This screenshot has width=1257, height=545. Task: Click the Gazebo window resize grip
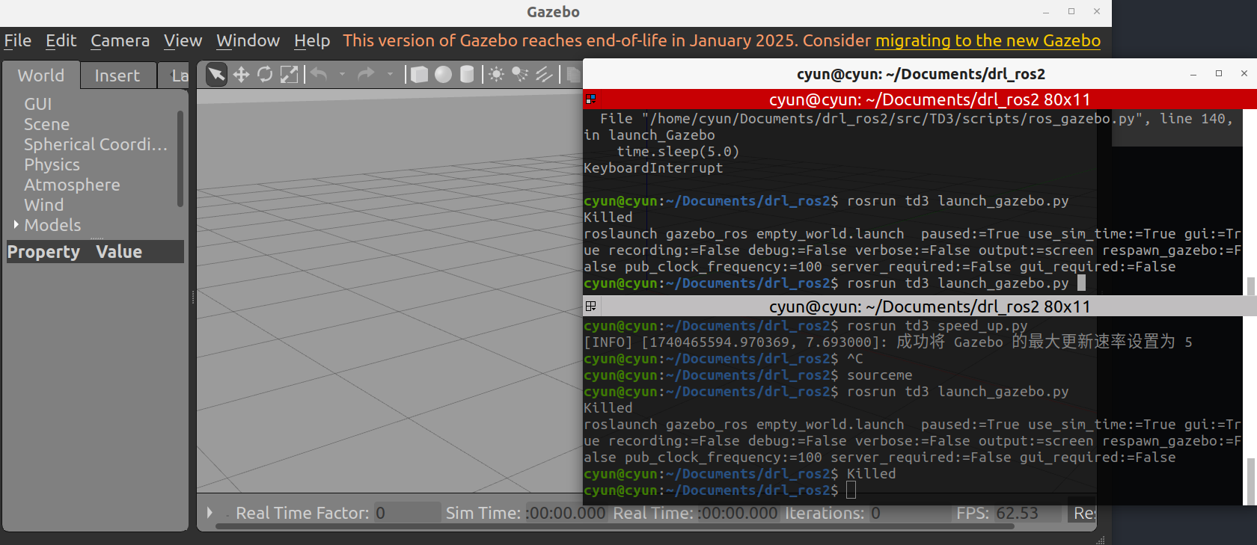pos(1101,540)
